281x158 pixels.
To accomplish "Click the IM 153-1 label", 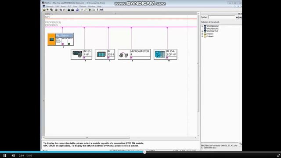I will point(111,53).
